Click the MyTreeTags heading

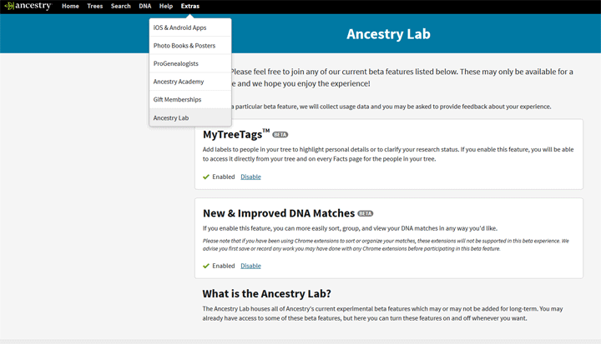pyautogui.click(x=236, y=134)
